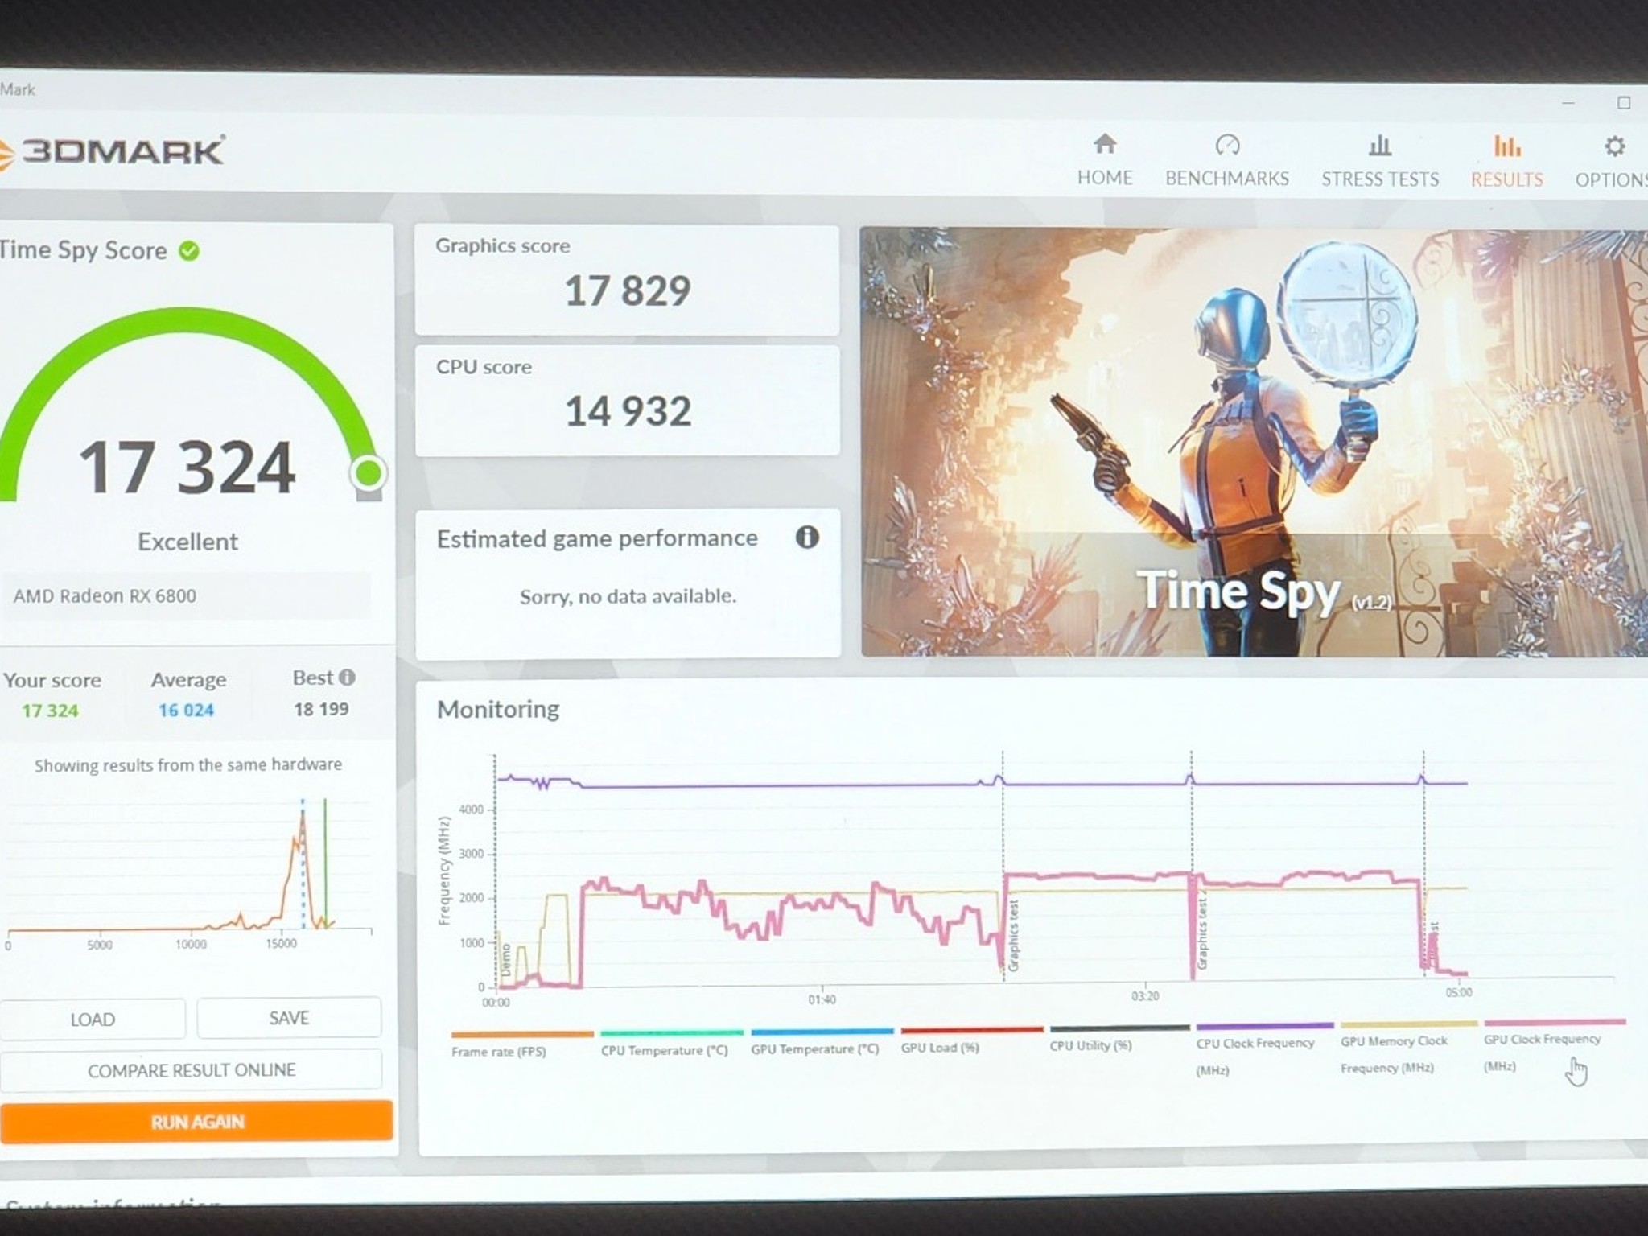Click the Time Spy benchmark thumbnail image
1648x1236 pixels.
point(1254,442)
